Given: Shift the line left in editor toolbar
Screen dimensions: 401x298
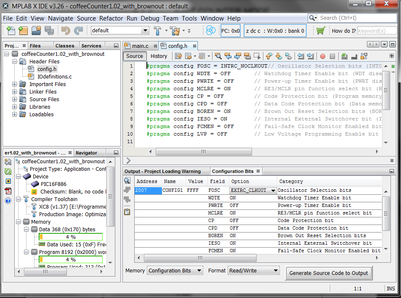Looking at the screenshot, I should (301, 56).
